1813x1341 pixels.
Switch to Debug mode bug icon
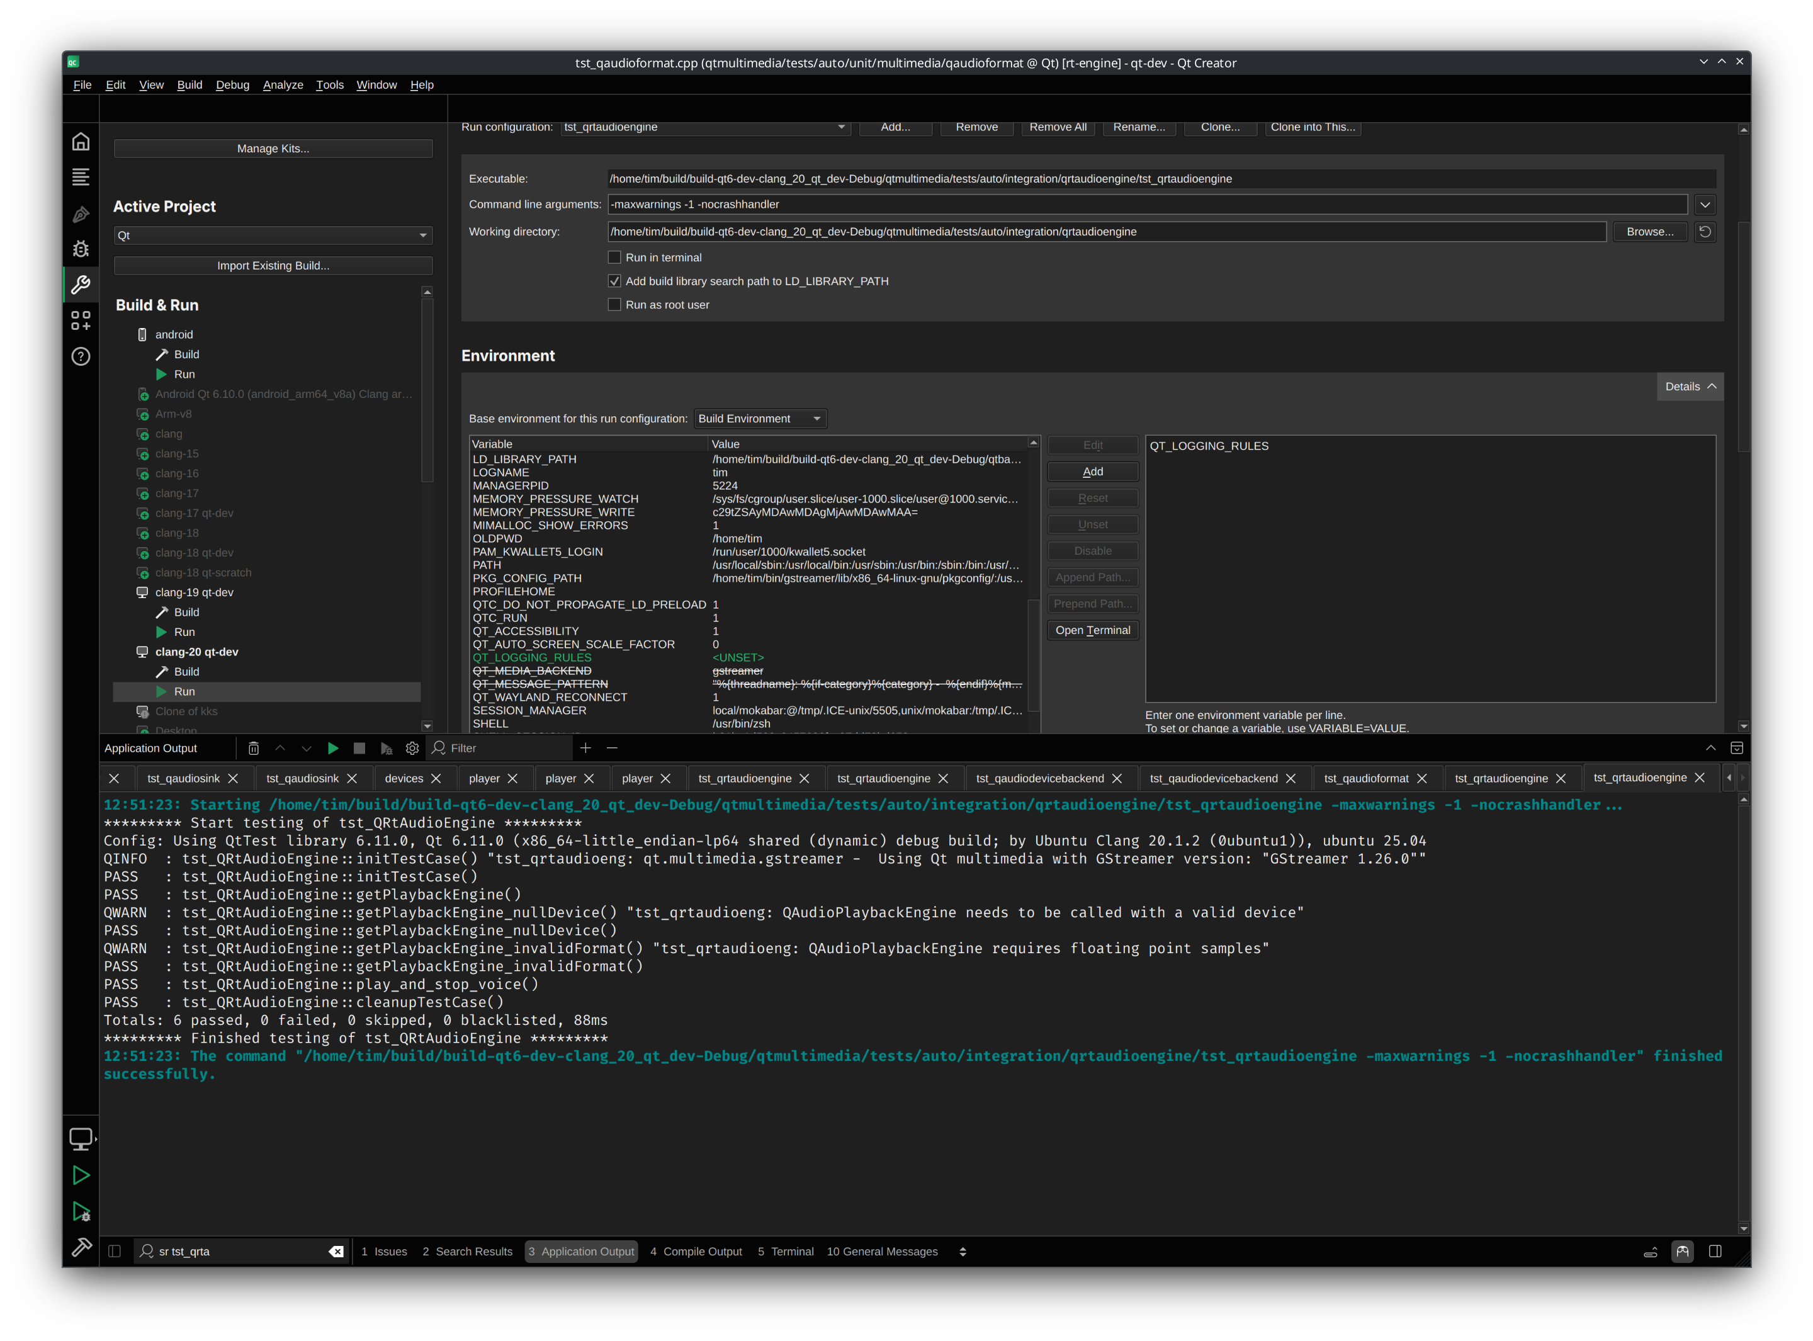tap(81, 249)
